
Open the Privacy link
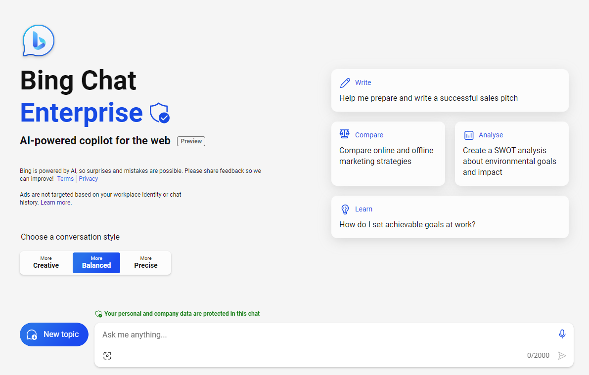coord(88,178)
